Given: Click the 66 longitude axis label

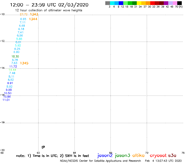Looking at the screenshot, I should (x=74, y=153).
